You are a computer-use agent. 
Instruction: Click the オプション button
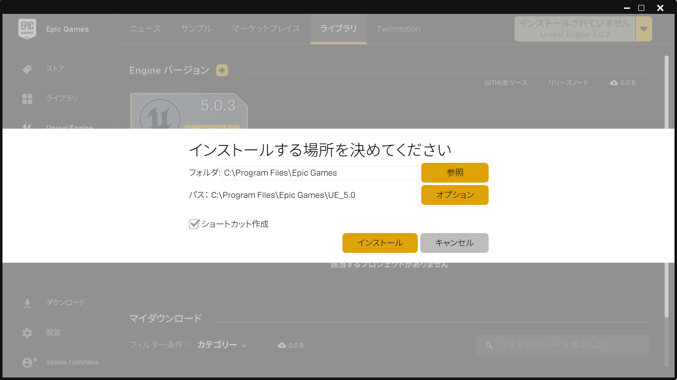455,195
